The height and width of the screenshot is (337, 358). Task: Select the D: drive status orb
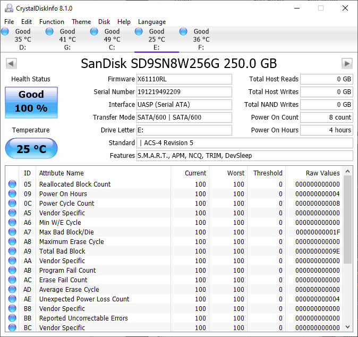click(5, 31)
